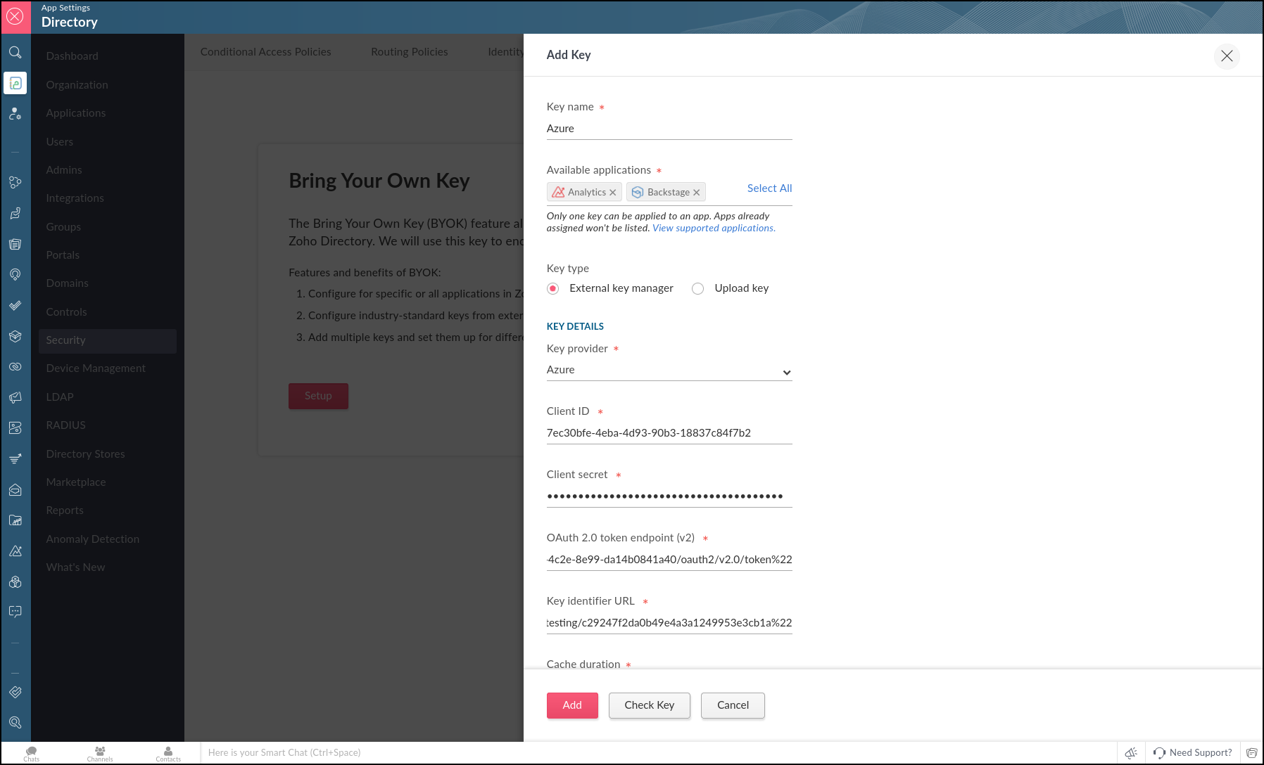Image resolution: width=1264 pixels, height=765 pixels.
Task: Switch to Conditional Access Policies tab
Action: coord(265,52)
